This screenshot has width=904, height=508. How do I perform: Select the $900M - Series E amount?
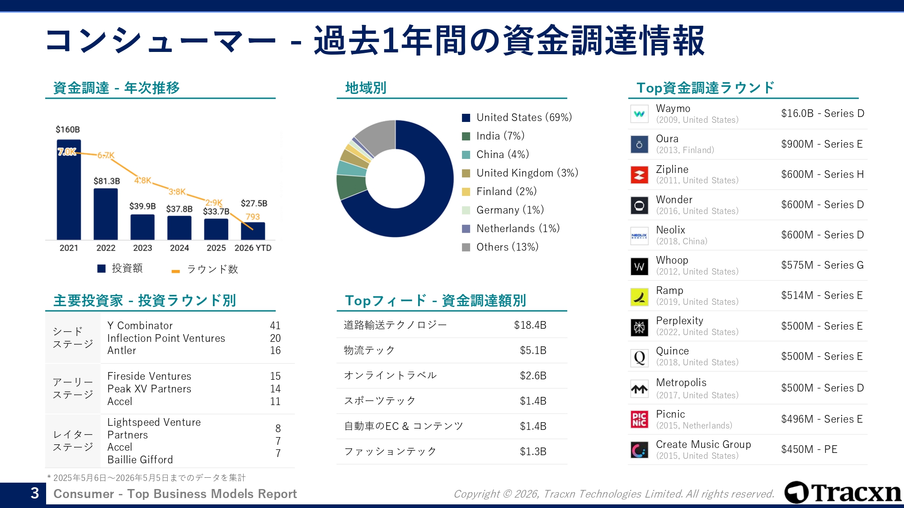[x=822, y=144]
